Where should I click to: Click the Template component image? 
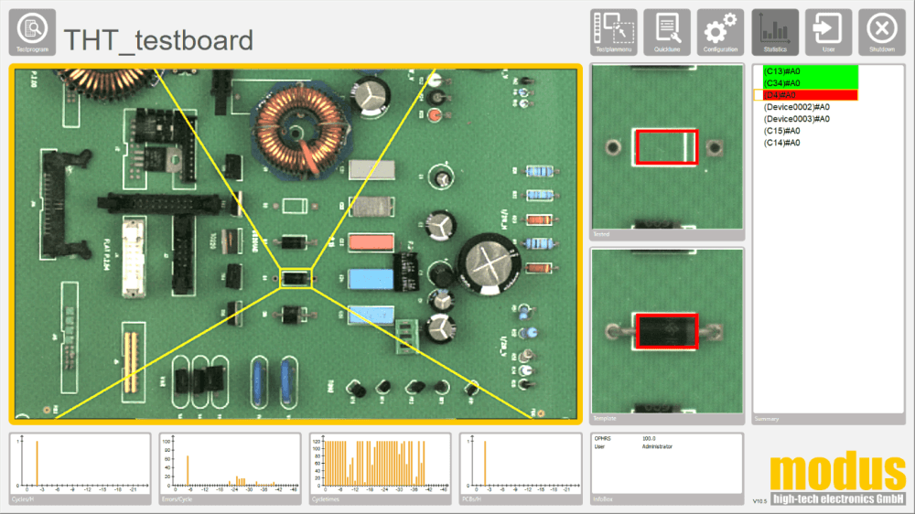(667, 331)
